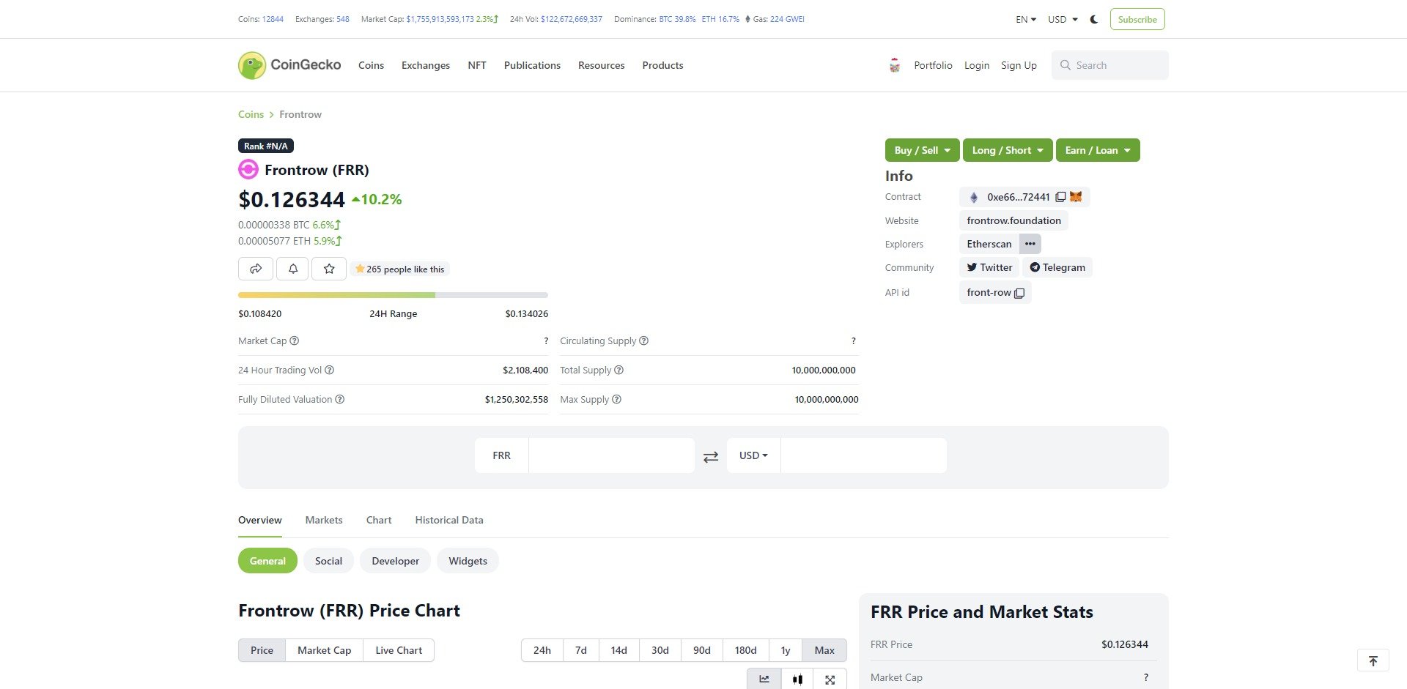Open the converter USD currency dropdown
This screenshot has height=689, width=1407.
(x=753, y=455)
